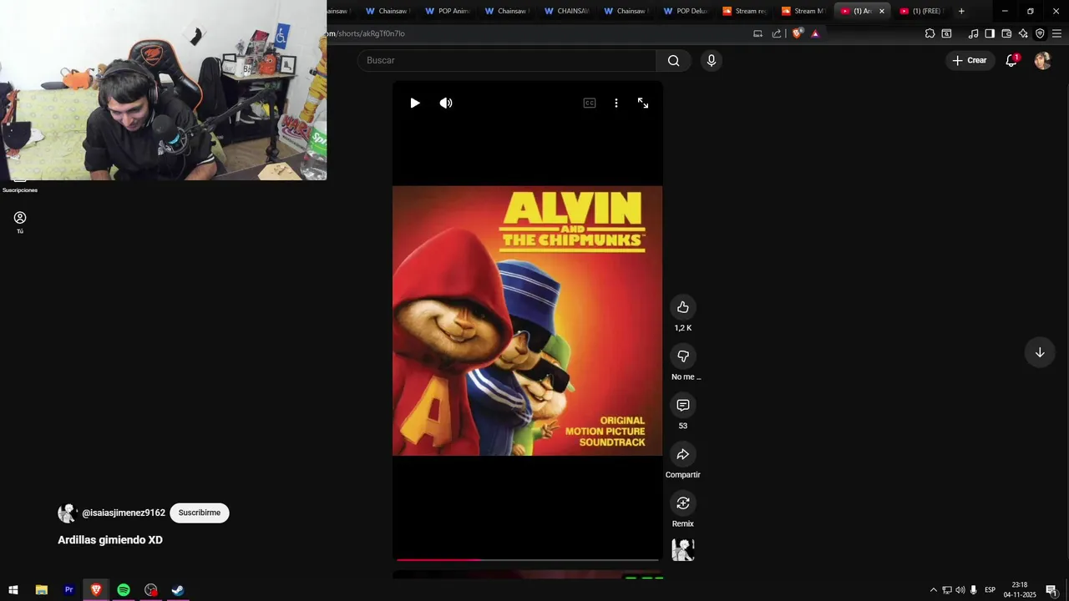Image resolution: width=1069 pixels, height=601 pixels.
Task: Focus the Buscar search field
Action: (507, 60)
